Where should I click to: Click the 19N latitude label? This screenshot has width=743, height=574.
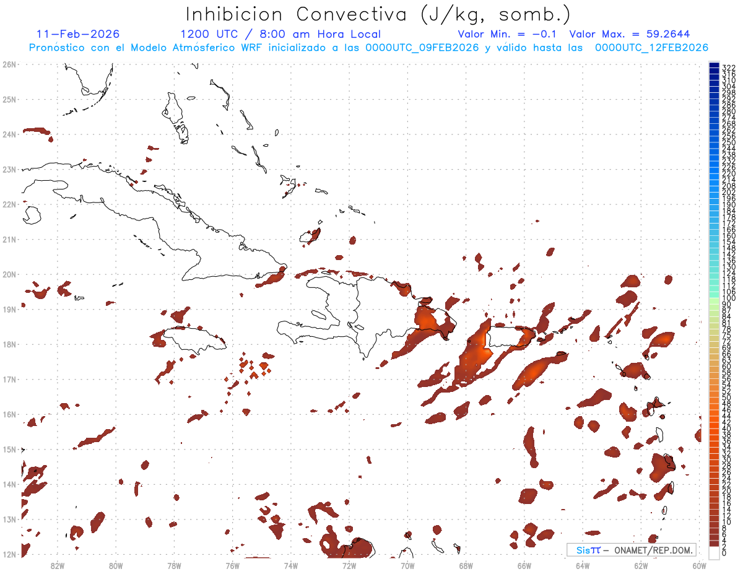point(9,309)
